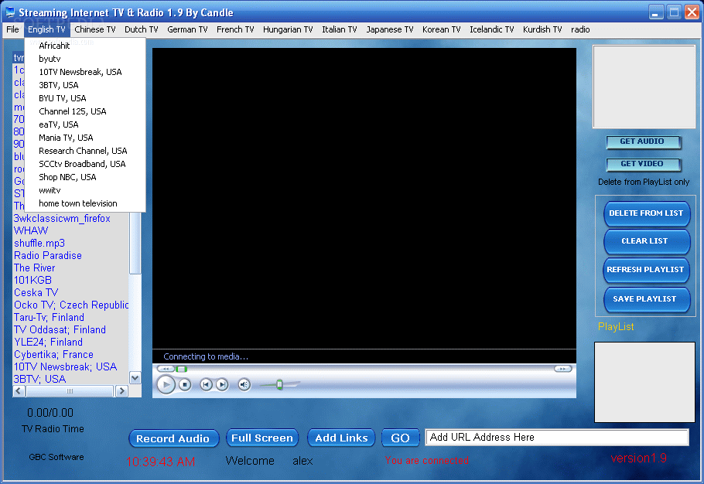
Task: Click the GET AUDIO button
Action: click(x=644, y=141)
